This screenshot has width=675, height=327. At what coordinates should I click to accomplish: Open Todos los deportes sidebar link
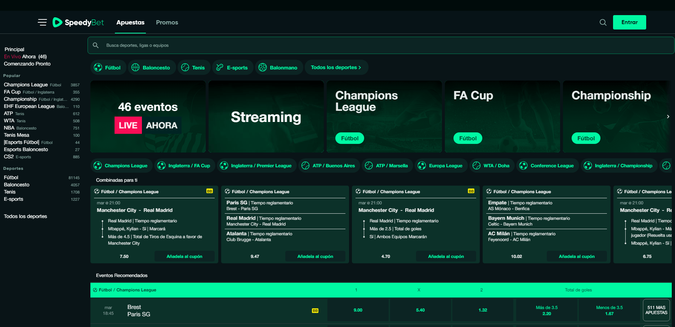[26, 216]
